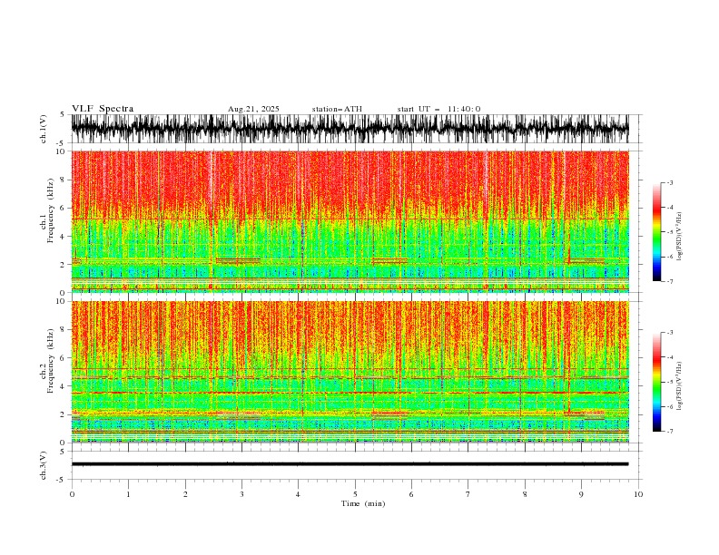Click time axis tick label '1'
Image resolution: width=719 pixels, height=555 pixels.
click(128, 494)
